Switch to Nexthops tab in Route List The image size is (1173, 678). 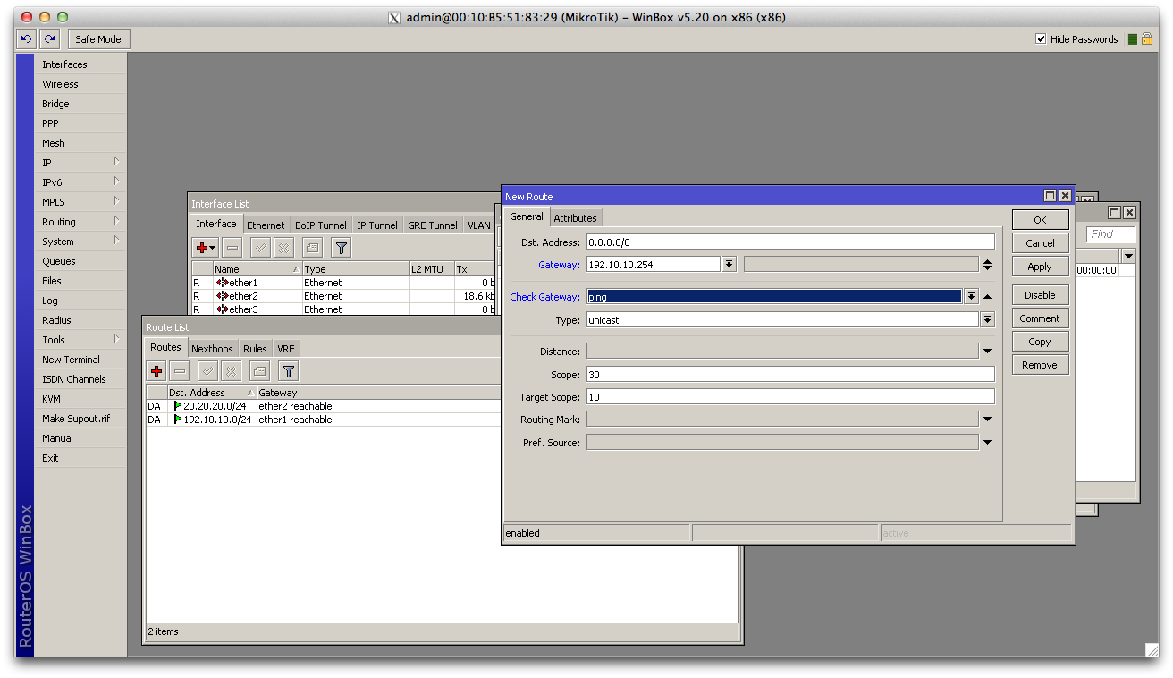tap(212, 349)
